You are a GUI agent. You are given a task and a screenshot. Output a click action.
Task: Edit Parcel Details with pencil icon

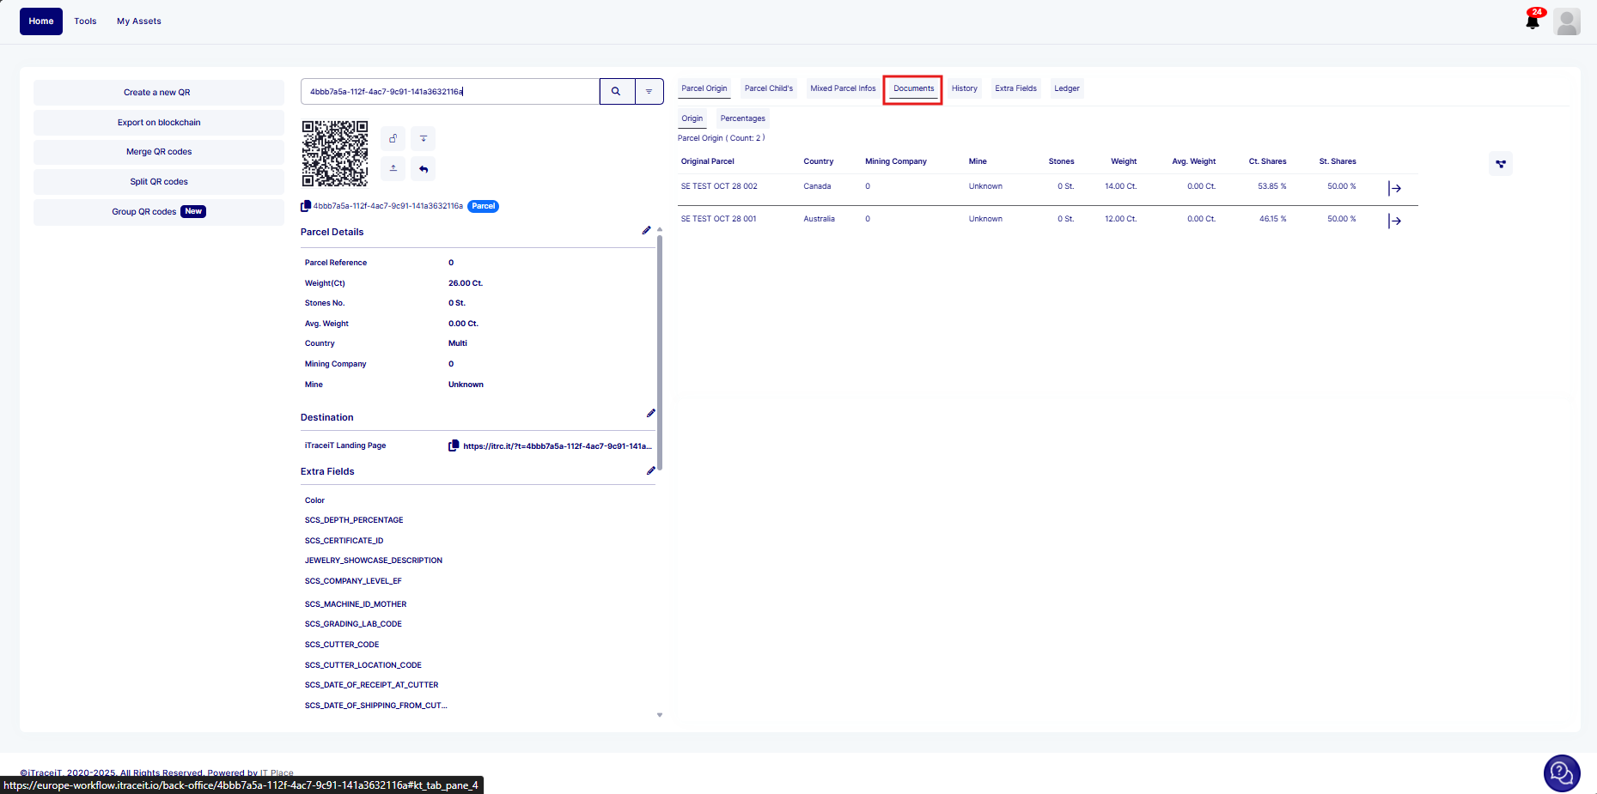pyautogui.click(x=646, y=231)
